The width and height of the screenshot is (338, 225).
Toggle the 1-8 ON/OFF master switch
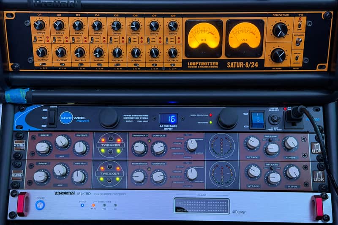pyautogui.click(x=300, y=26)
